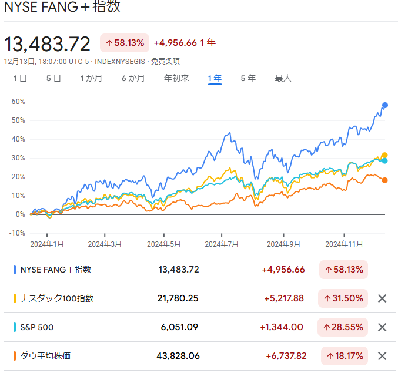The image size is (398, 373).
Task: Click the NYSE FANG＋指数 legend row name
Action: point(56,270)
